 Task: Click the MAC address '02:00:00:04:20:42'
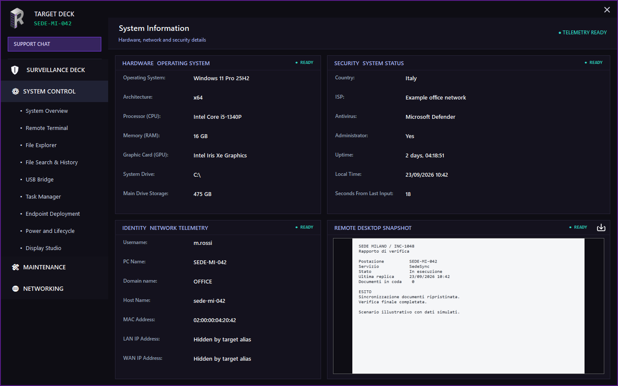pos(215,320)
